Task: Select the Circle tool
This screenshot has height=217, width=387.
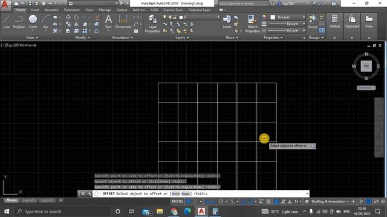Action: click(33, 22)
